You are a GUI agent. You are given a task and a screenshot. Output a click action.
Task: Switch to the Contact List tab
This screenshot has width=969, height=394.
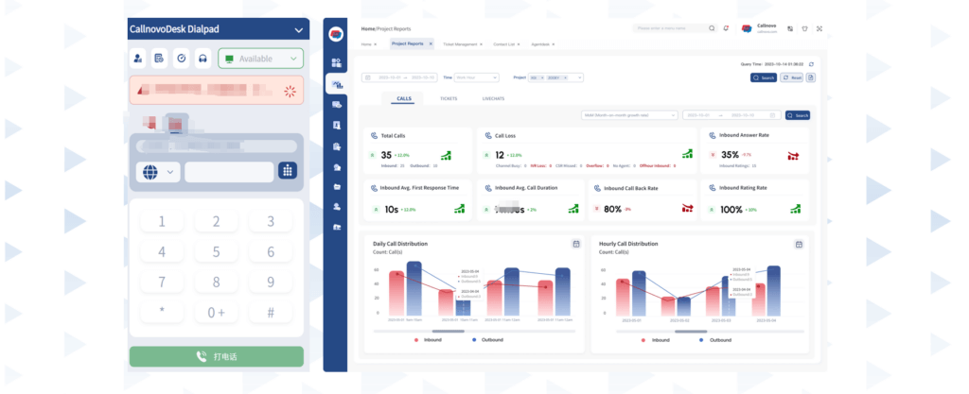503,44
